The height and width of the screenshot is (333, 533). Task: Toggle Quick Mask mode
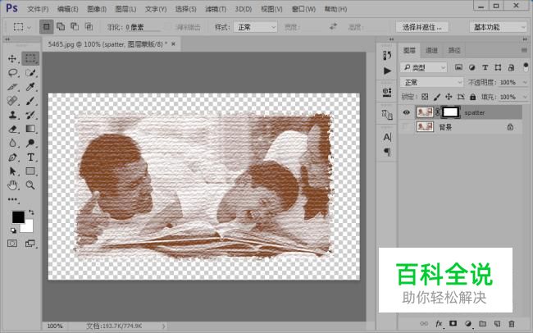coord(12,244)
